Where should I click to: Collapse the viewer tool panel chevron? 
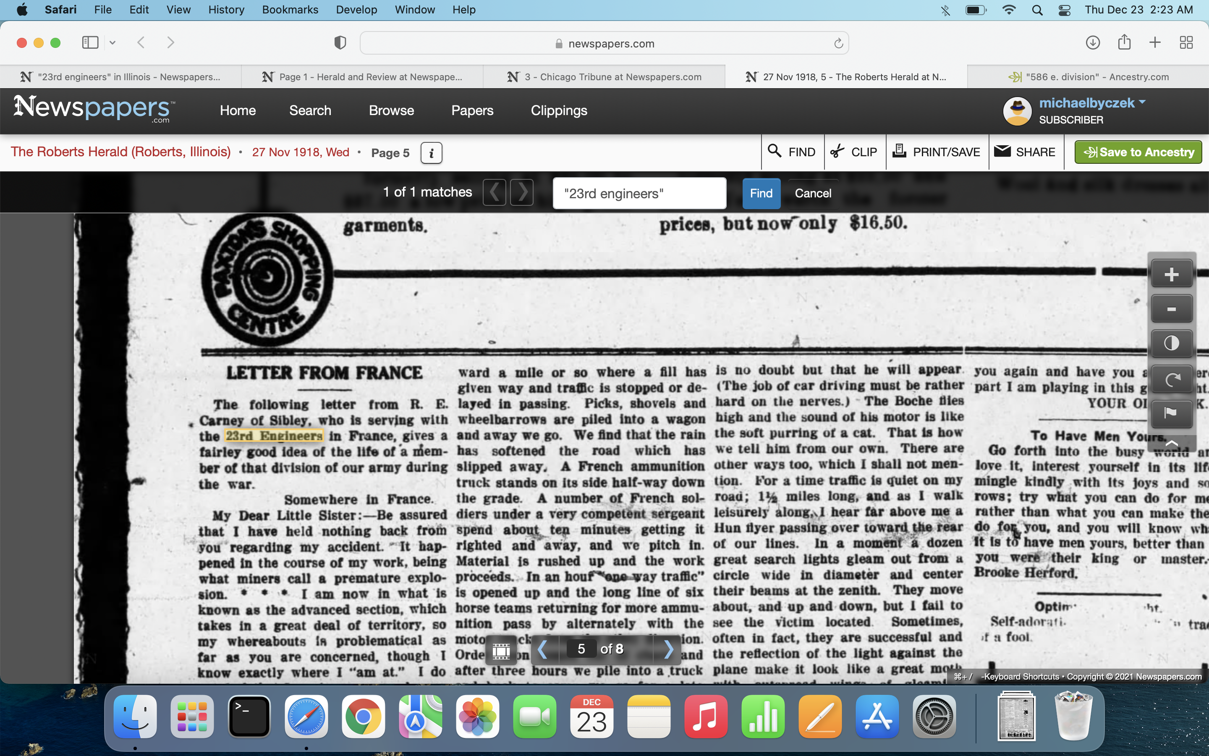[1171, 443]
